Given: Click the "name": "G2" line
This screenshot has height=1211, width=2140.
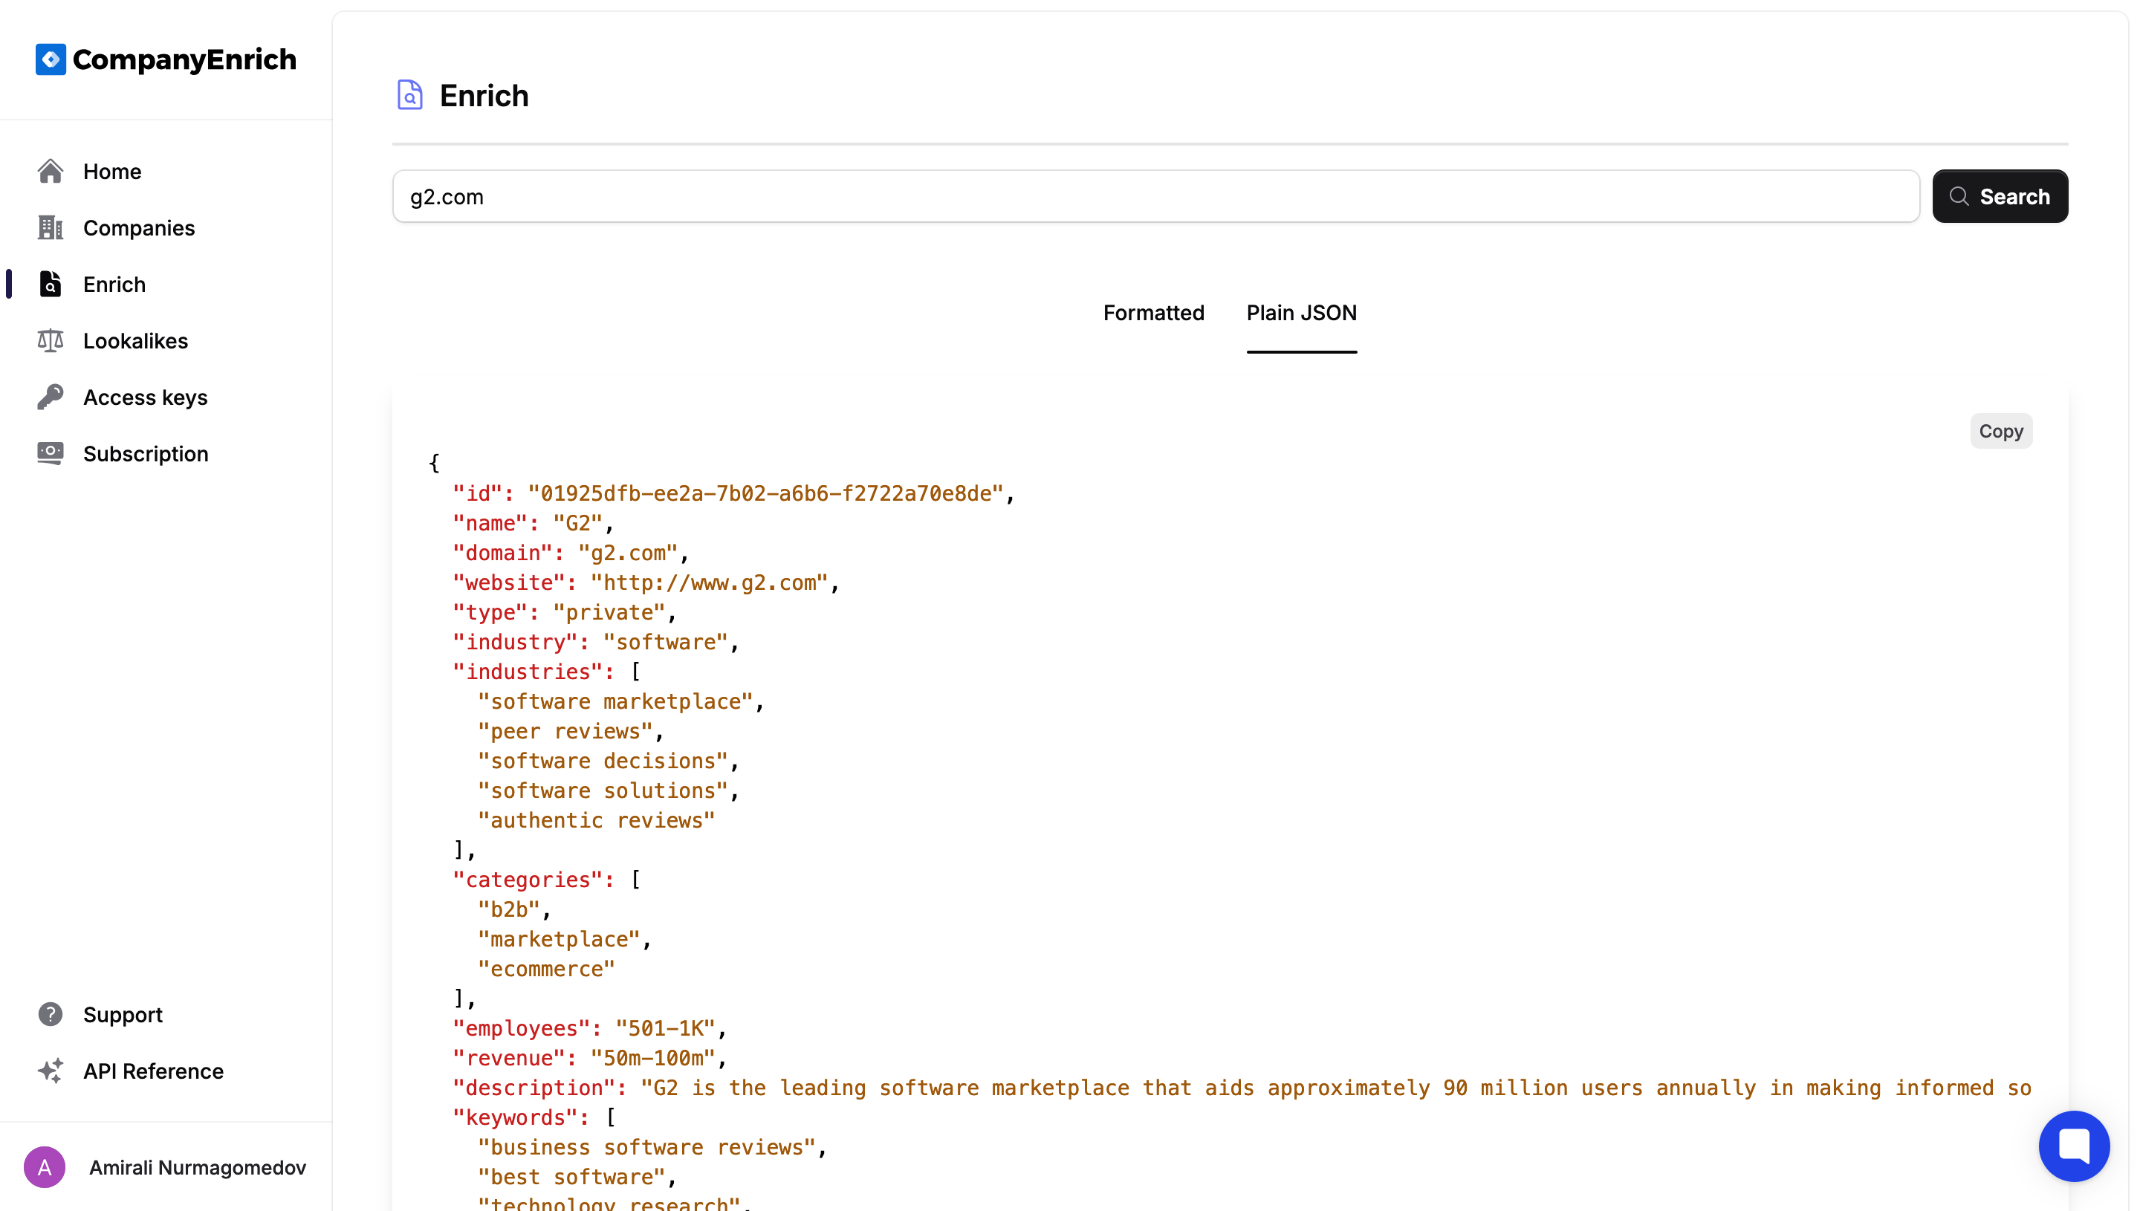Looking at the screenshot, I should [x=532, y=523].
